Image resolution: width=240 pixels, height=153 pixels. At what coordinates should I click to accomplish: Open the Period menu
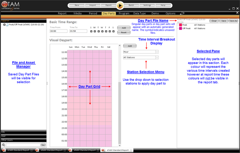tap(93, 13)
